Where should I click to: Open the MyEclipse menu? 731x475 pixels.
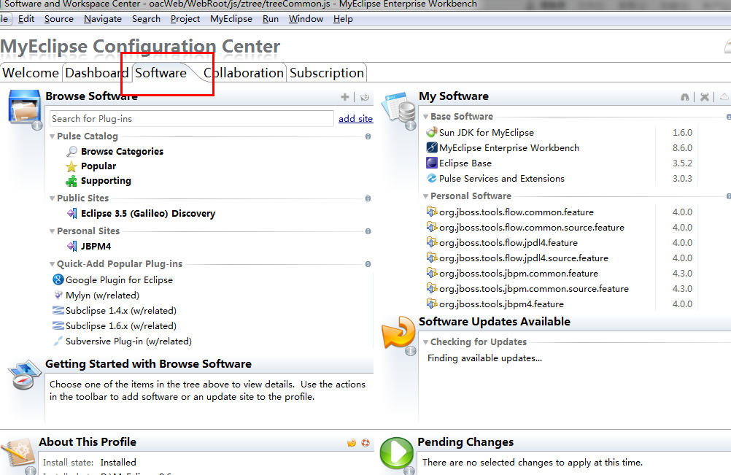click(231, 19)
